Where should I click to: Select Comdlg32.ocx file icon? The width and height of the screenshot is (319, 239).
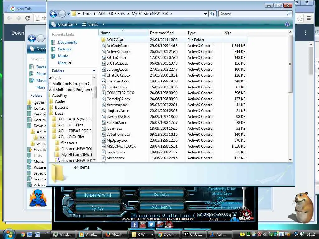103,99
